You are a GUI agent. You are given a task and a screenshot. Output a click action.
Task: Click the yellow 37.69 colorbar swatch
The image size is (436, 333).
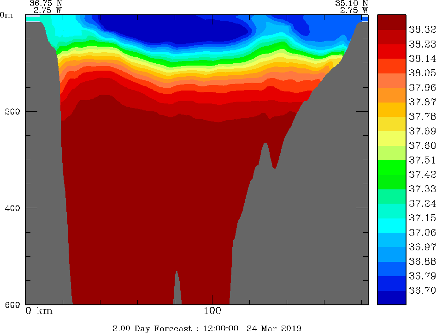tap(391, 124)
